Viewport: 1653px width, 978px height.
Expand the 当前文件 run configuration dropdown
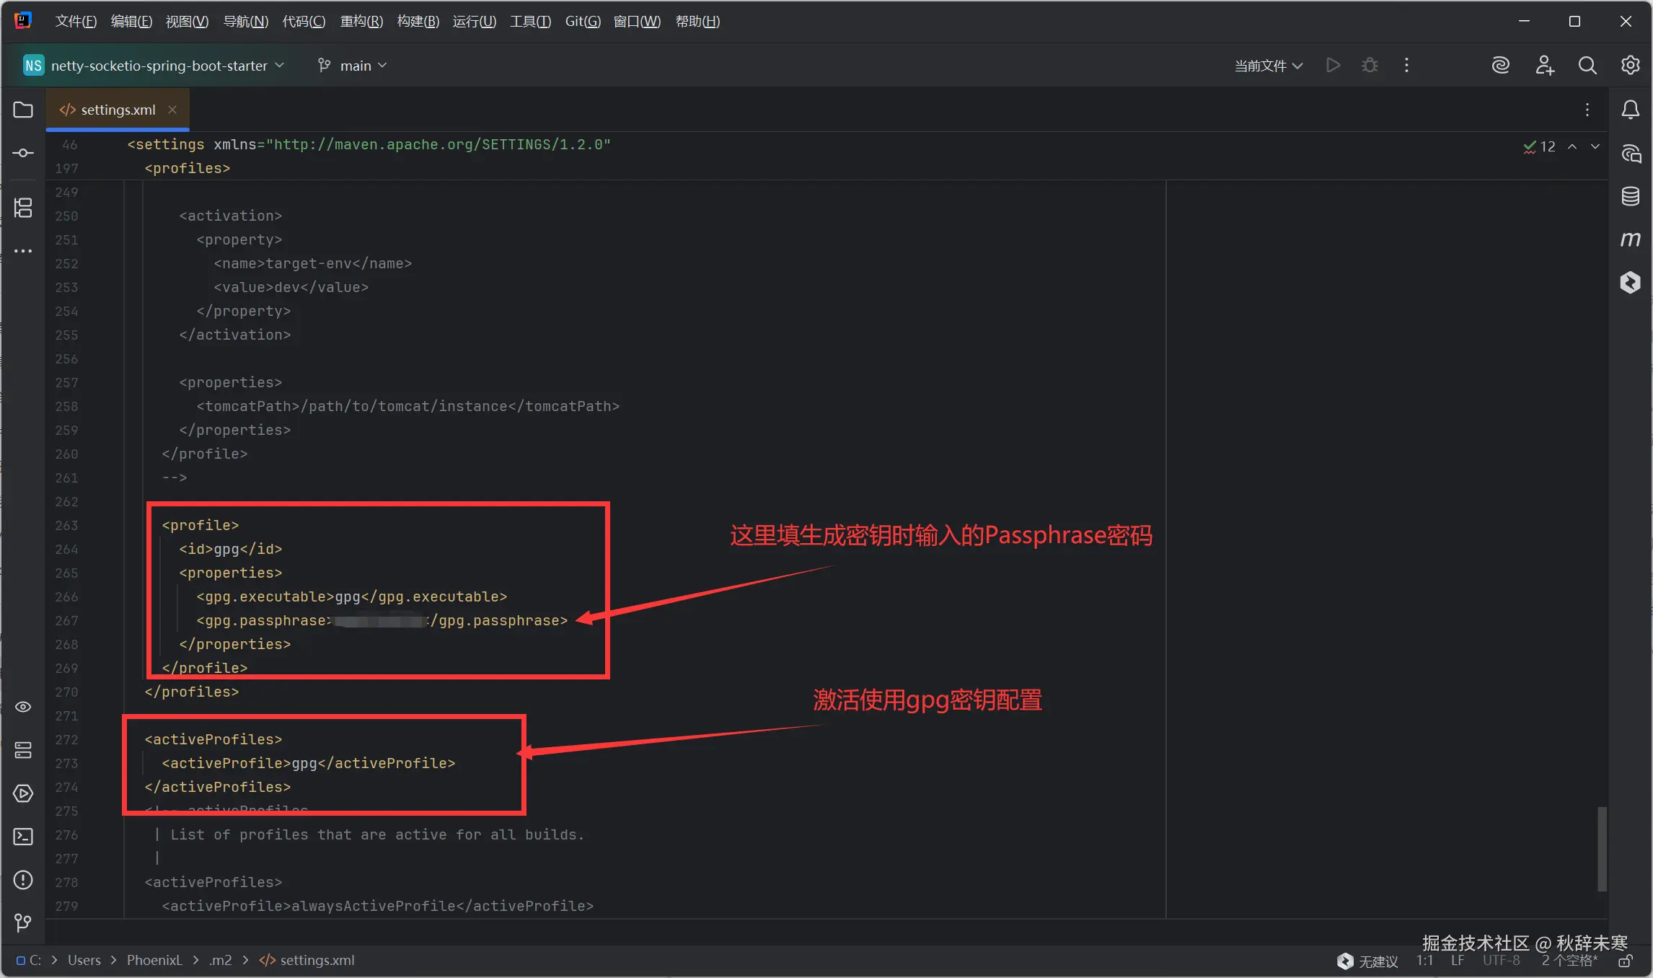coord(1268,66)
